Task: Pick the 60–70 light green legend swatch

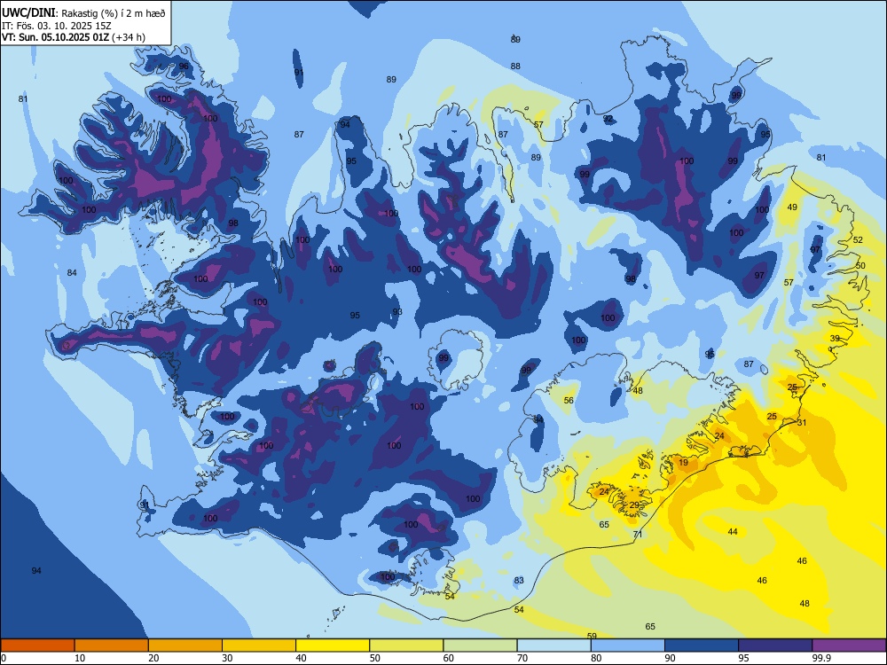Action: tap(480, 645)
